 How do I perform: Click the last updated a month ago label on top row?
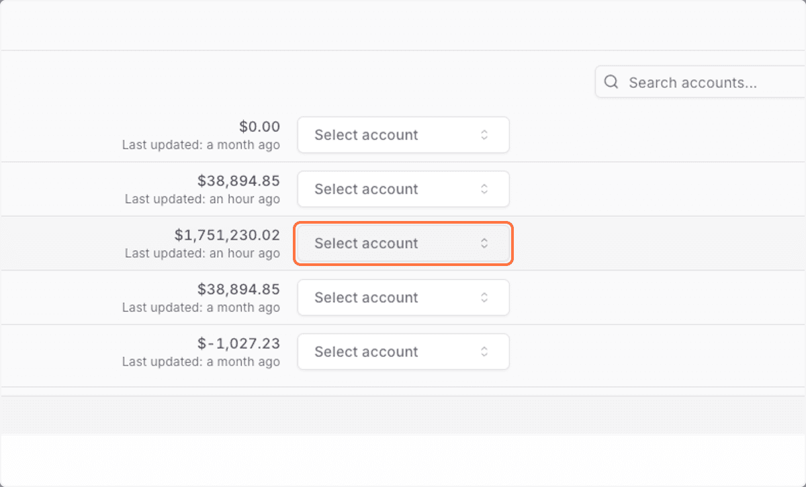pos(201,144)
